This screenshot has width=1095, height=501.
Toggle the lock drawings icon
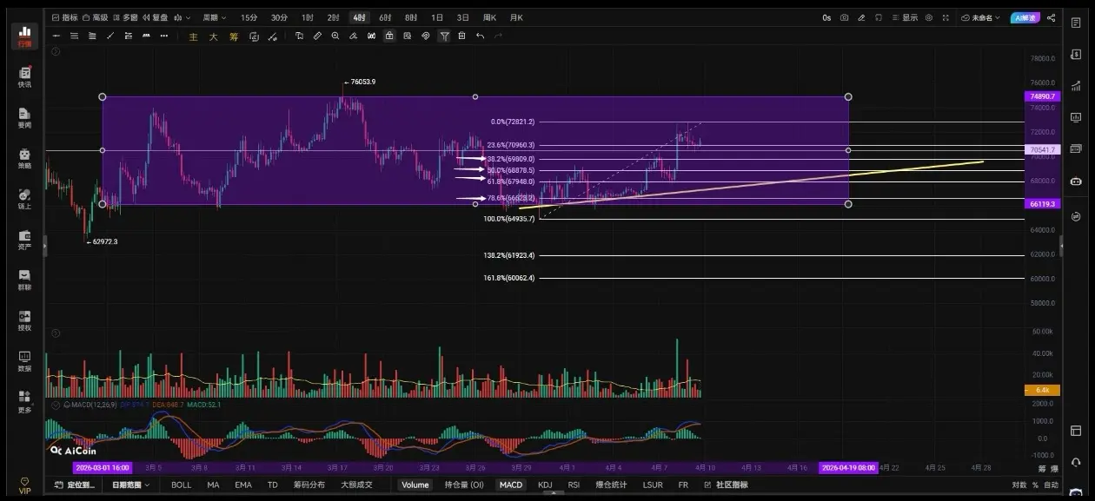click(x=389, y=36)
